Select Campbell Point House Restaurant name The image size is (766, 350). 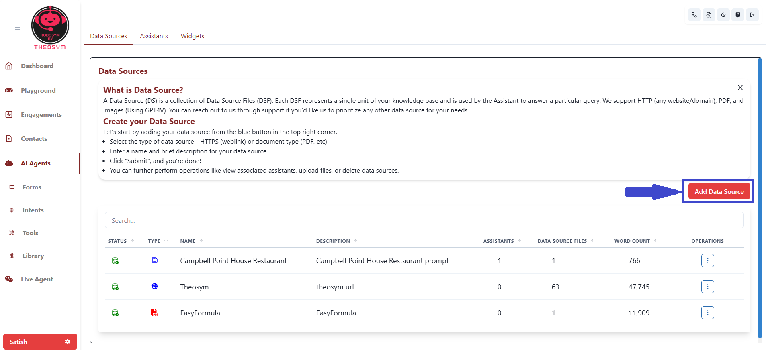(x=233, y=261)
